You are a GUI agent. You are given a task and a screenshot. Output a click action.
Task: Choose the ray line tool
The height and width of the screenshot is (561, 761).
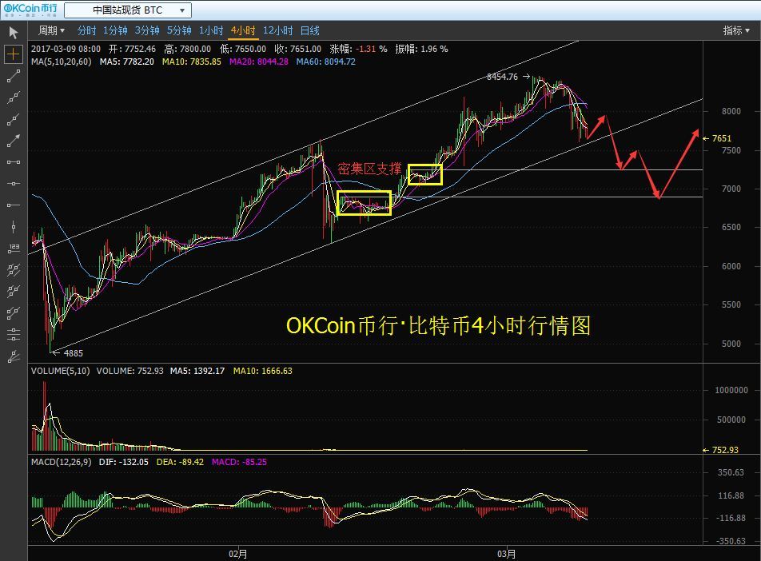(x=13, y=119)
